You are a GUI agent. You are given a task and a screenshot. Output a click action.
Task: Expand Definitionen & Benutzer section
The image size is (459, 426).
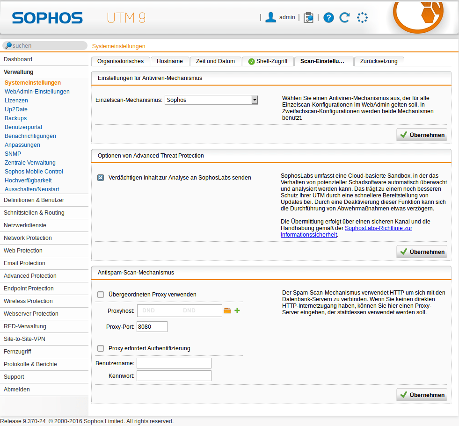pyautogui.click(x=34, y=200)
